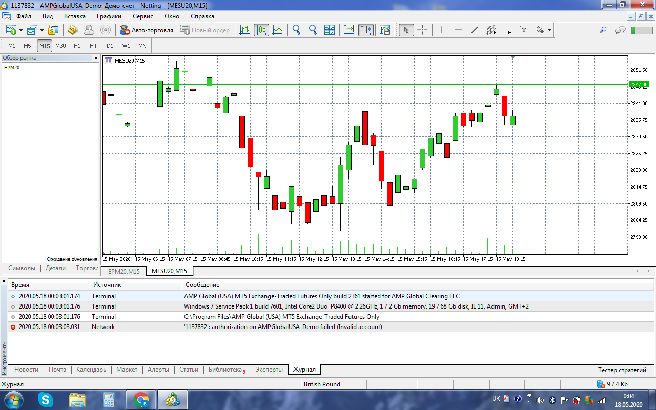656x410 pixels.
Task: Open the connection status 9 / 4 Kb indicator
Action: (612, 384)
